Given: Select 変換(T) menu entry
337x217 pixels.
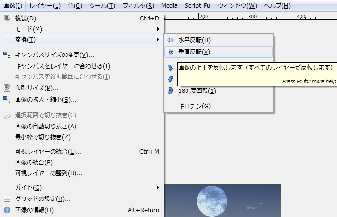Looking at the screenshot, I should pyautogui.click(x=82, y=40).
